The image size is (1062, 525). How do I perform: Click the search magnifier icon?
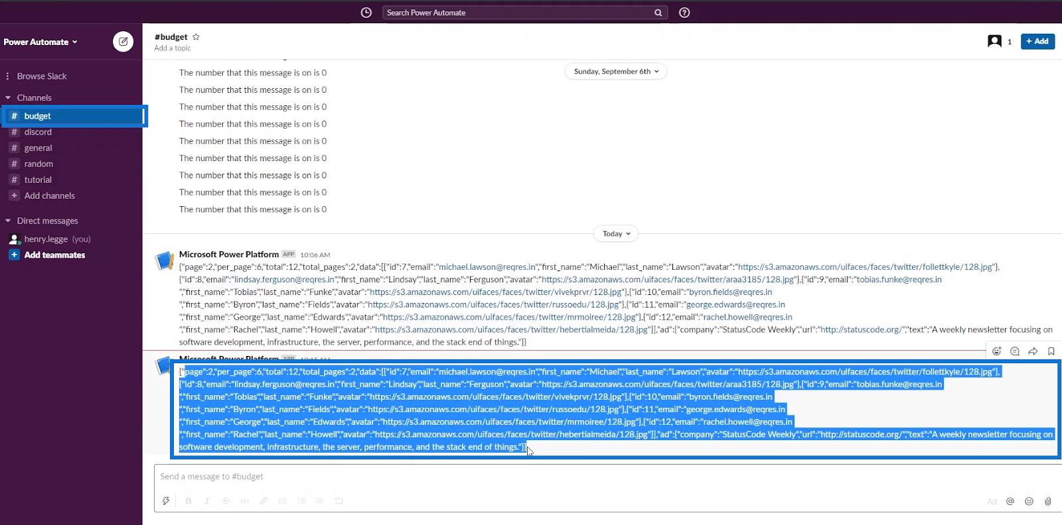point(658,13)
